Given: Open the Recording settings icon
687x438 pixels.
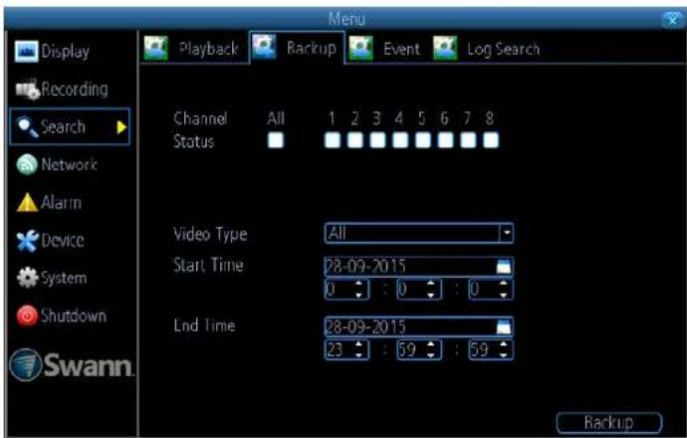Looking at the screenshot, I should coord(28,90).
